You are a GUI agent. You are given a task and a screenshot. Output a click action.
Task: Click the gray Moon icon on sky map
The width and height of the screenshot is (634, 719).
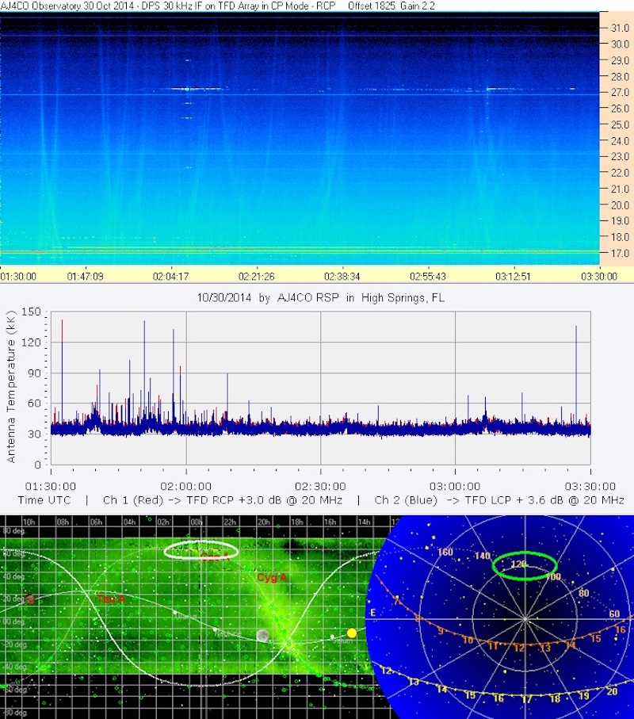(x=262, y=635)
